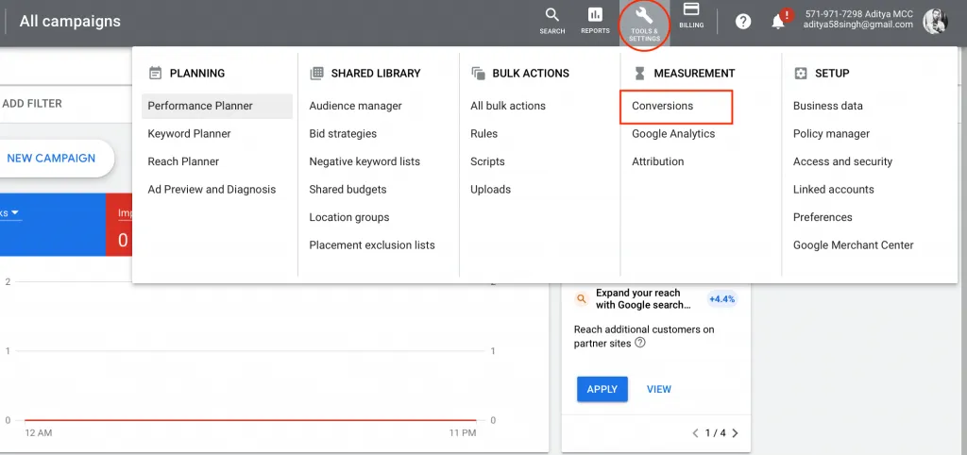Click ADD FILTER
967x455 pixels.
(32, 104)
